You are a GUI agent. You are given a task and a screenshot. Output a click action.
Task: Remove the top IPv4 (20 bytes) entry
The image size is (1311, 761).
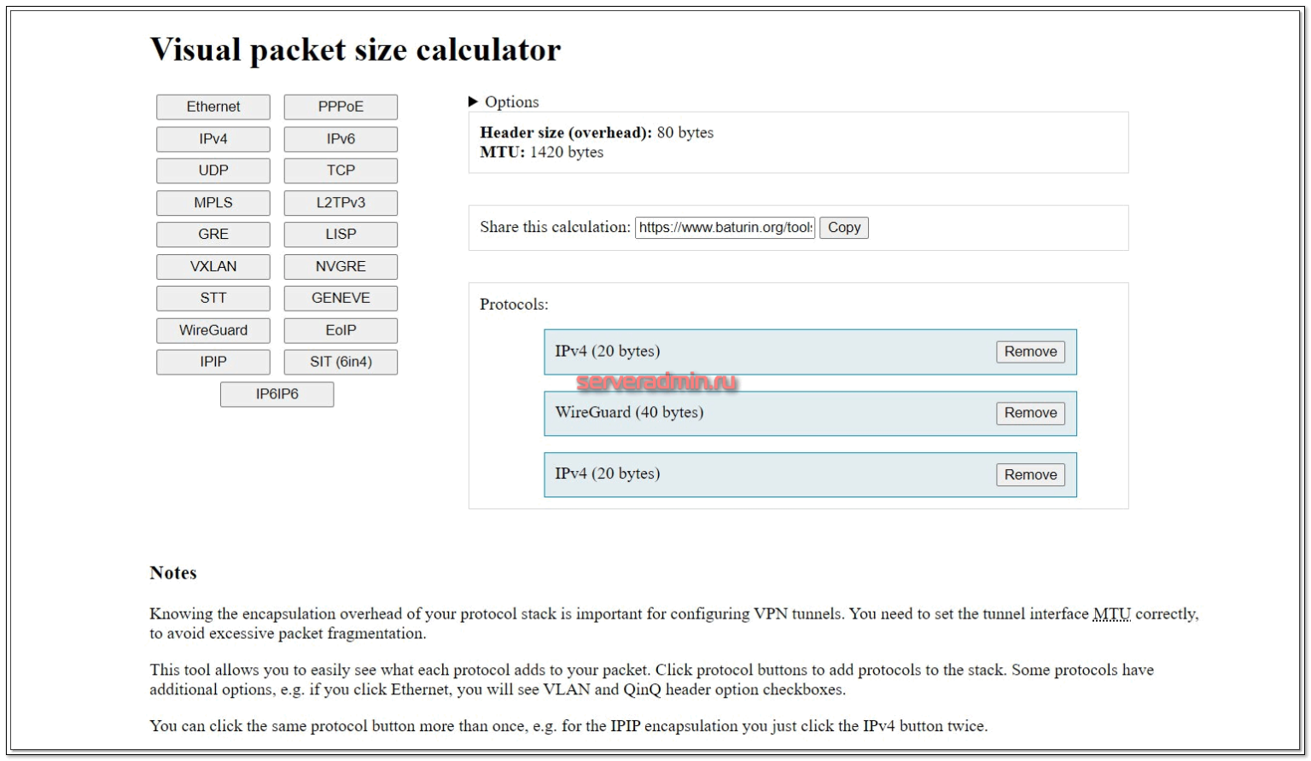click(1029, 351)
